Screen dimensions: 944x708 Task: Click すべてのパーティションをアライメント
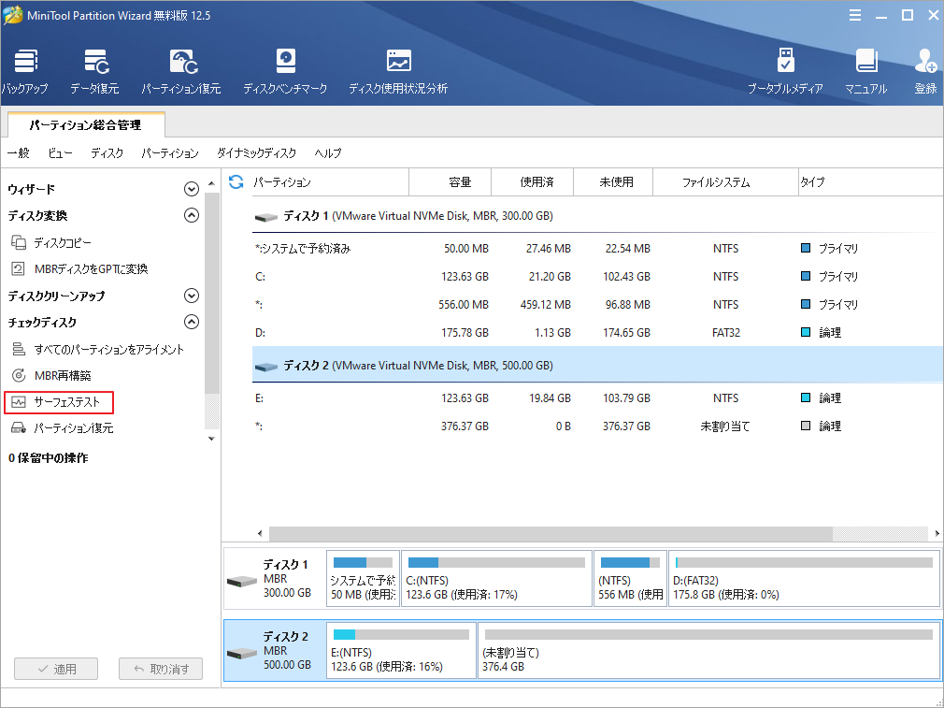[x=97, y=350]
